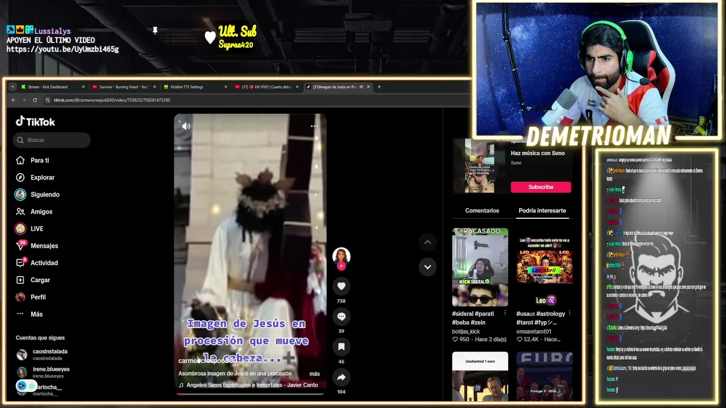Open the browser tab search dropdown
Screen dimensions: 726x408
[x=12, y=87]
